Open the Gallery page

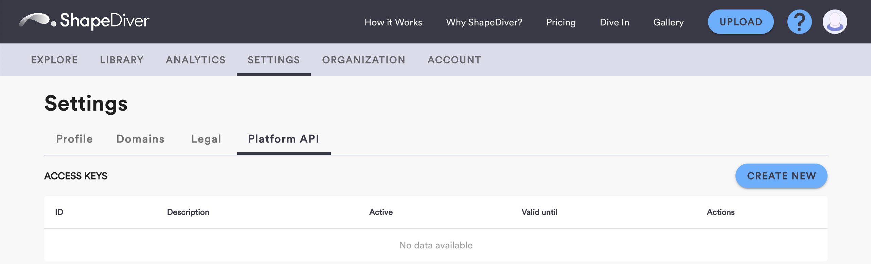pyautogui.click(x=668, y=22)
